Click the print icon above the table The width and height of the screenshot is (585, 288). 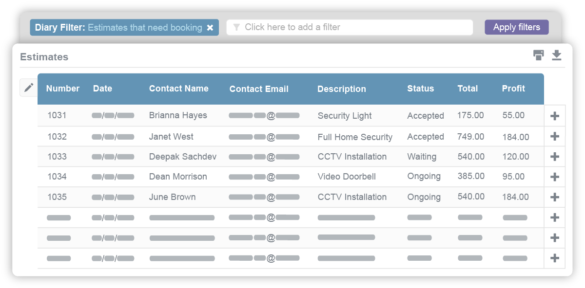point(538,55)
